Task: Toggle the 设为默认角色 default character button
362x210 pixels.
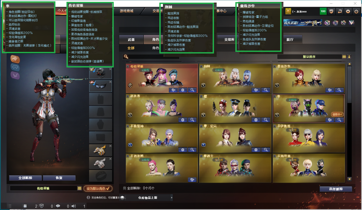Action: (x=98, y=189)
